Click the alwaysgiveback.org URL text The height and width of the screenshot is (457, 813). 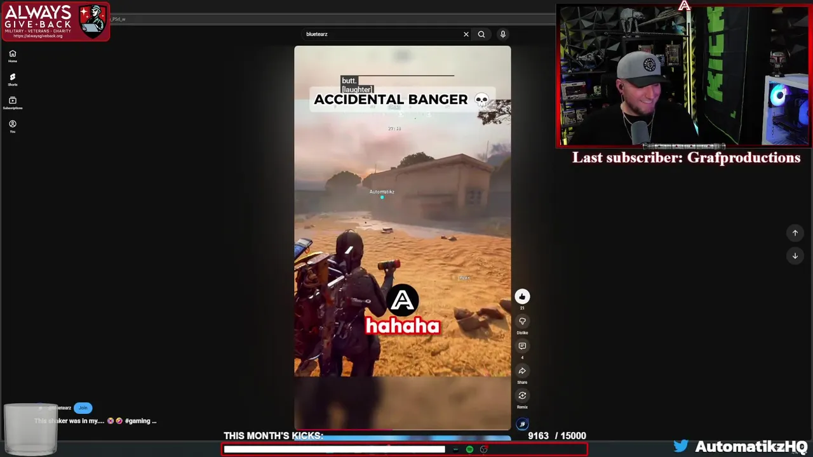[x=38, y=36]
